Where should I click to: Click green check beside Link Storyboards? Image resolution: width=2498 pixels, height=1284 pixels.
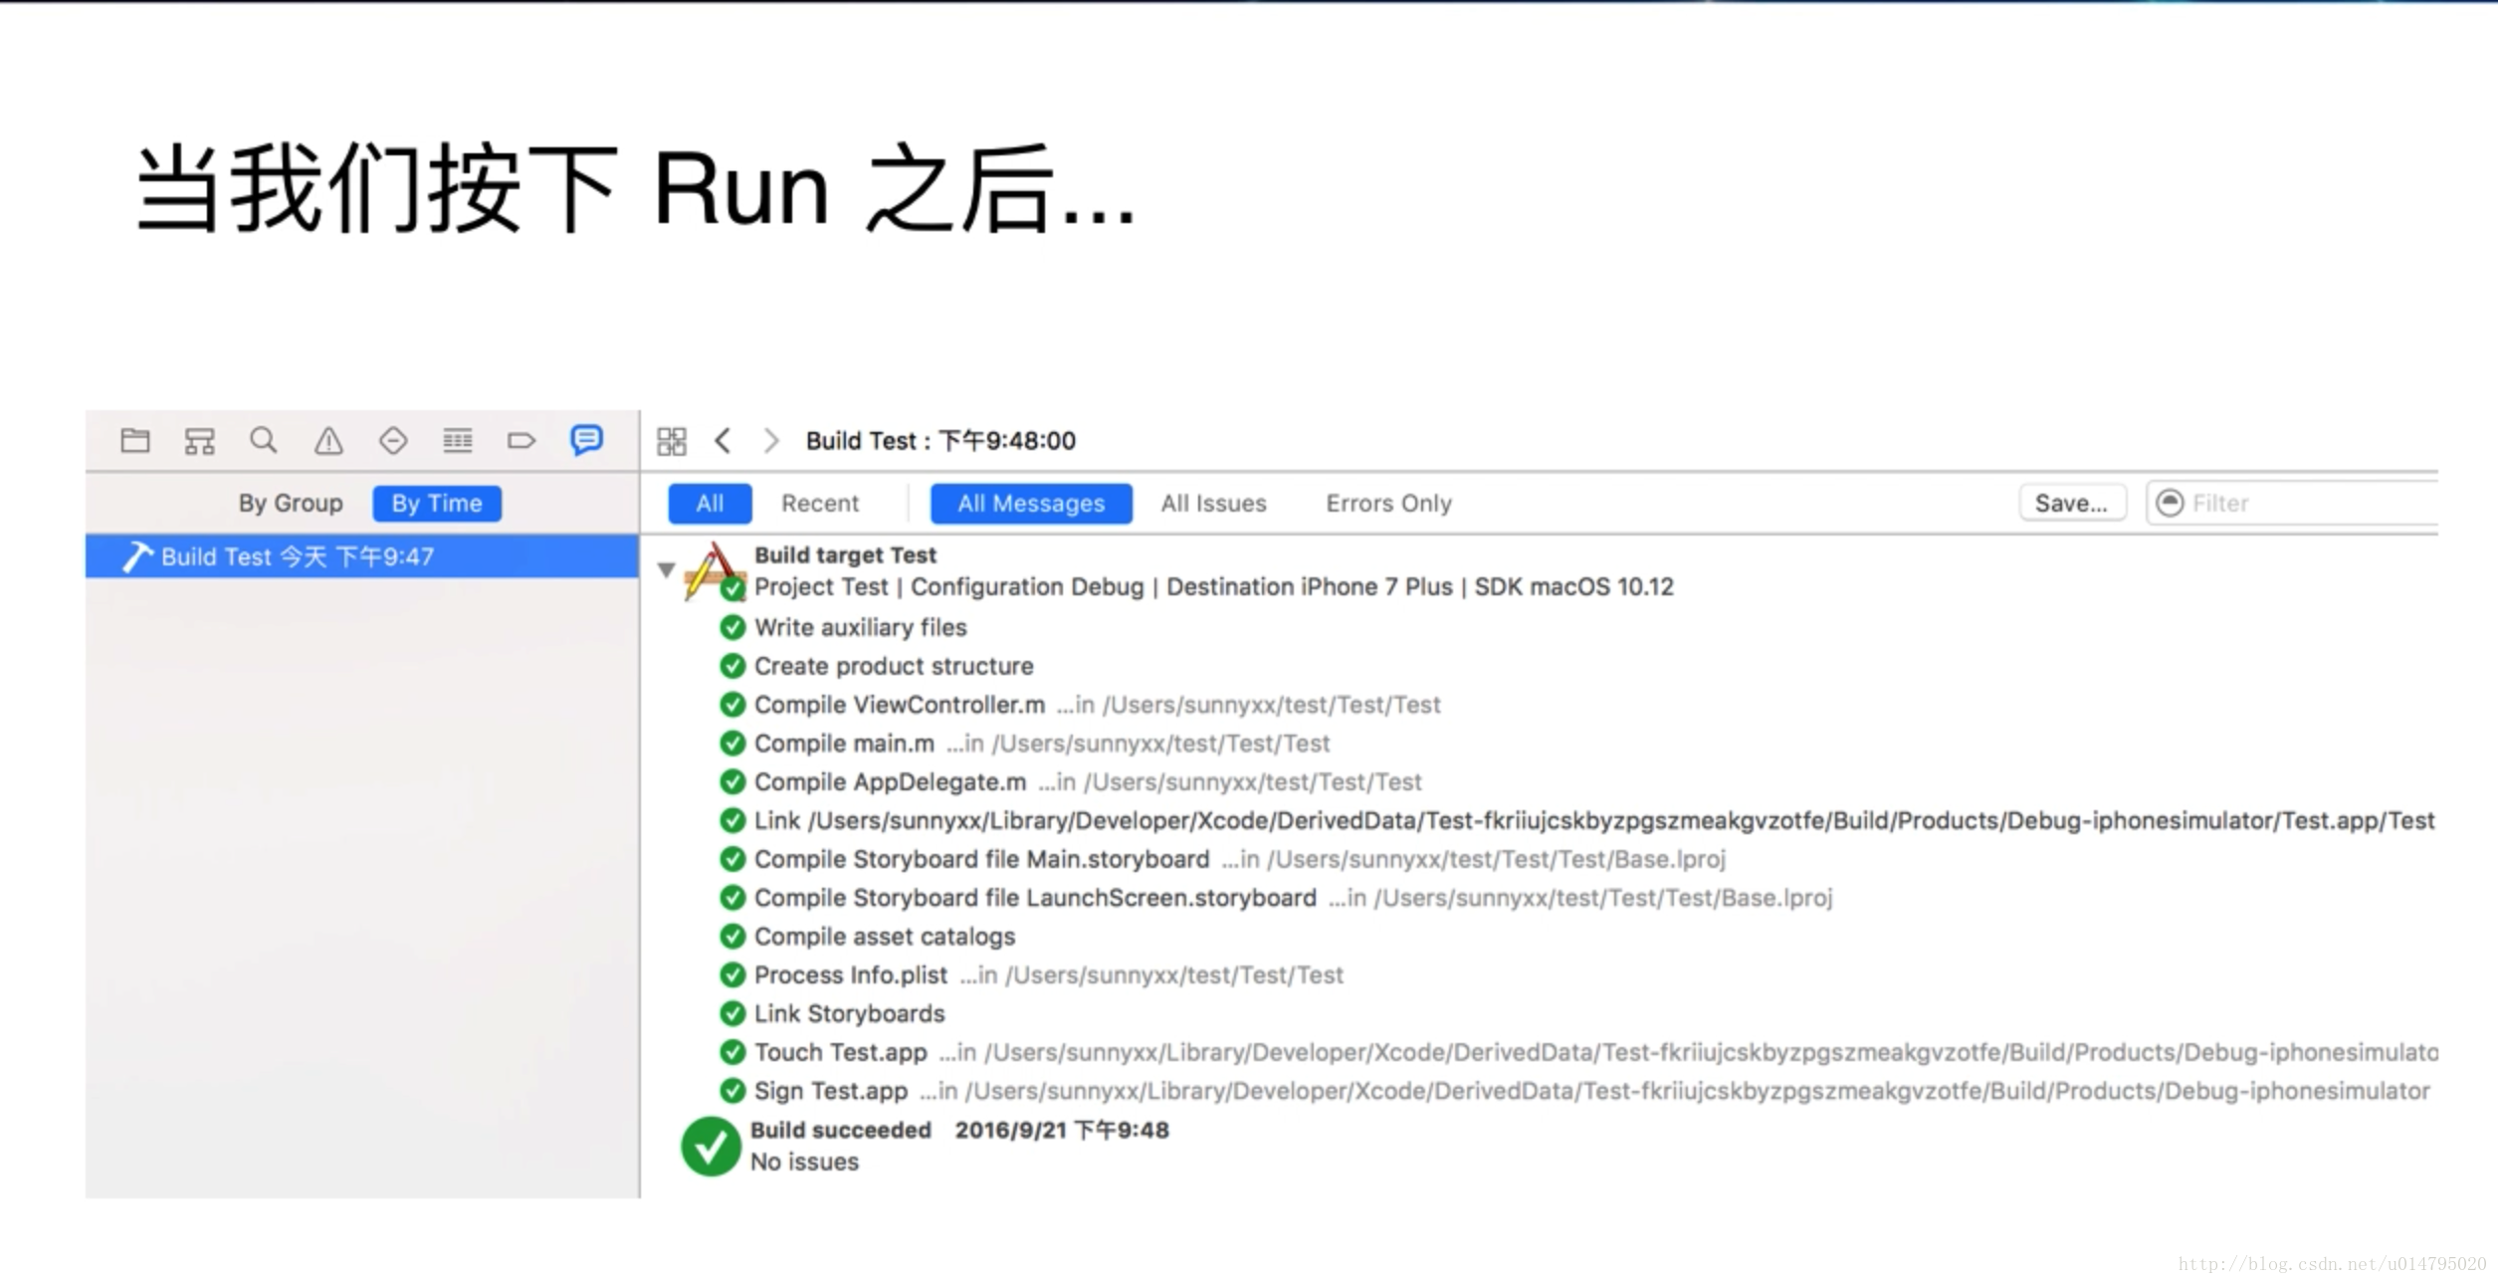coord(732,1013)
